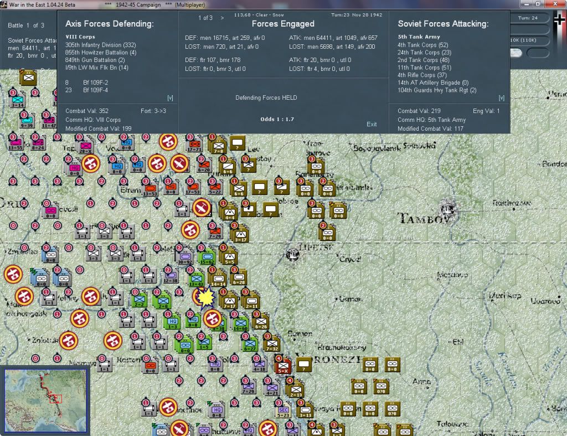
Task: Open the 14th AT Artillery Brigade entry
Action: (x=433, y=83)
